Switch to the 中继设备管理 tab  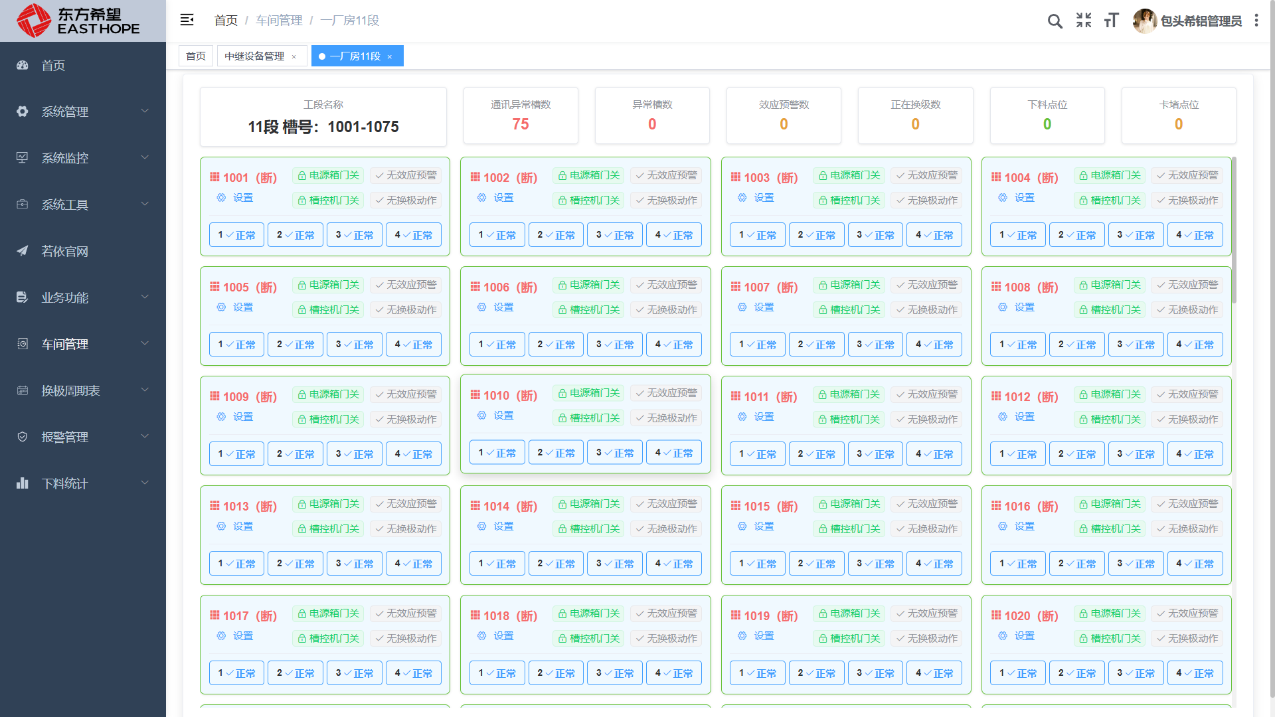tap(254, 56)
